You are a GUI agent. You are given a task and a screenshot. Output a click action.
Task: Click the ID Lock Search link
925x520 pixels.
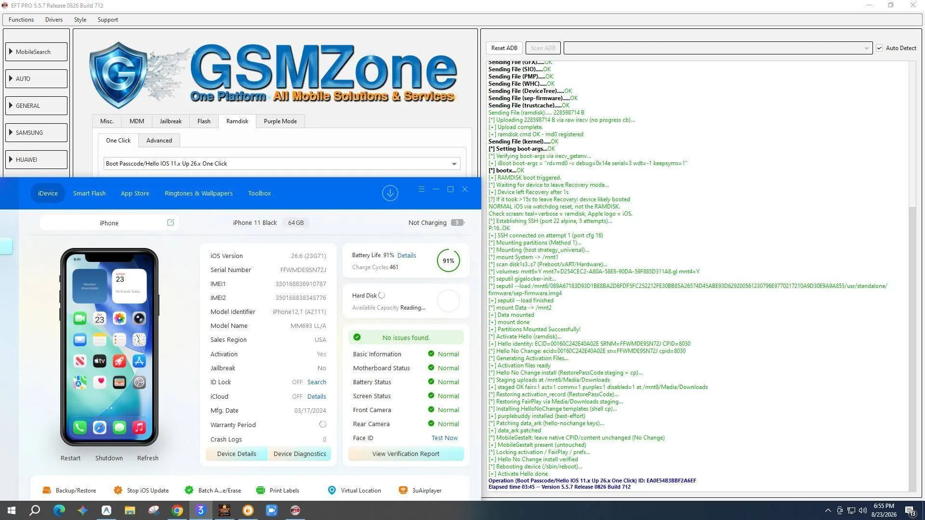(x=317, y=382)
